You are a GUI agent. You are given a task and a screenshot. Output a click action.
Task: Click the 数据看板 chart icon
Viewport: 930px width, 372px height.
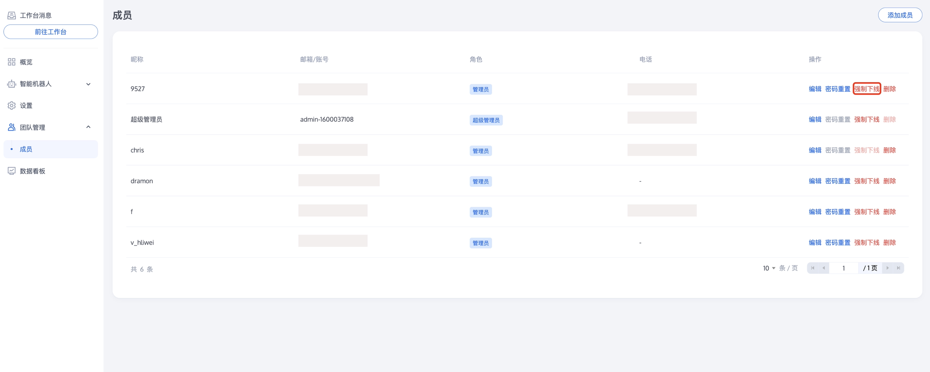point(11,171)
